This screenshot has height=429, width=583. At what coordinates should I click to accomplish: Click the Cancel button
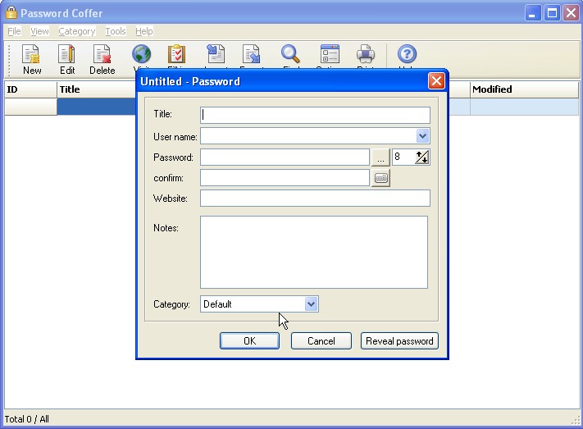pyautogui.click(x=321, y=340)
